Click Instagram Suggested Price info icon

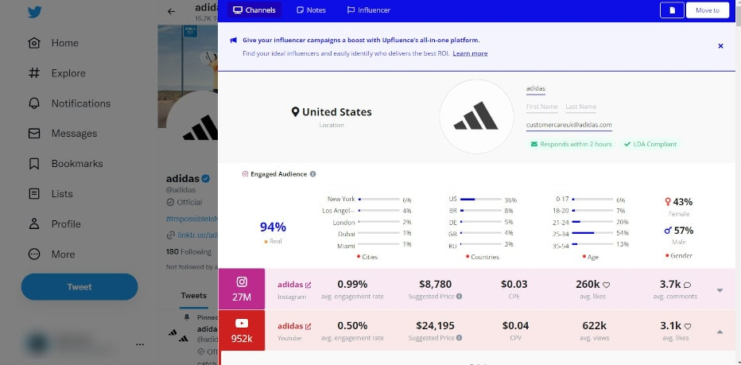pyautogui.click(x=459, y=297)
